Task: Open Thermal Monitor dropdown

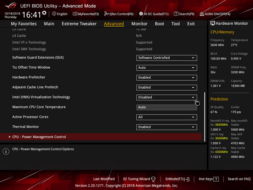Action: [167, 127]
